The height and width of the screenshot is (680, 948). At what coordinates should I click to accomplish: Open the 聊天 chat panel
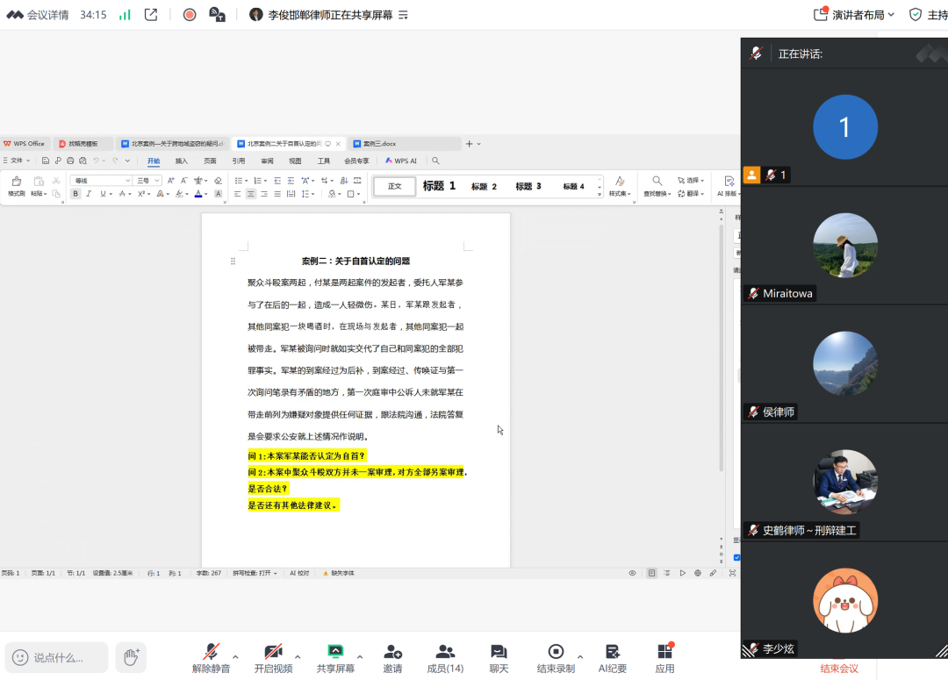499,658
